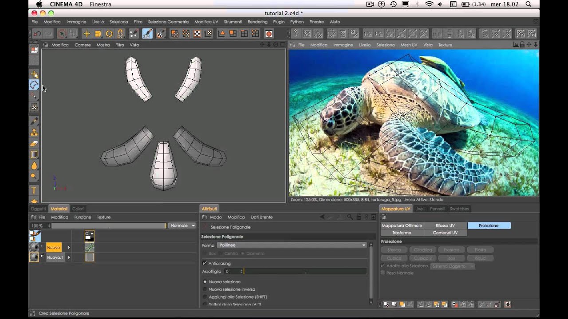Screen dimensions: 568x319
Task: Switch to the Oggetti tab
Action: [x=38, y=209]
